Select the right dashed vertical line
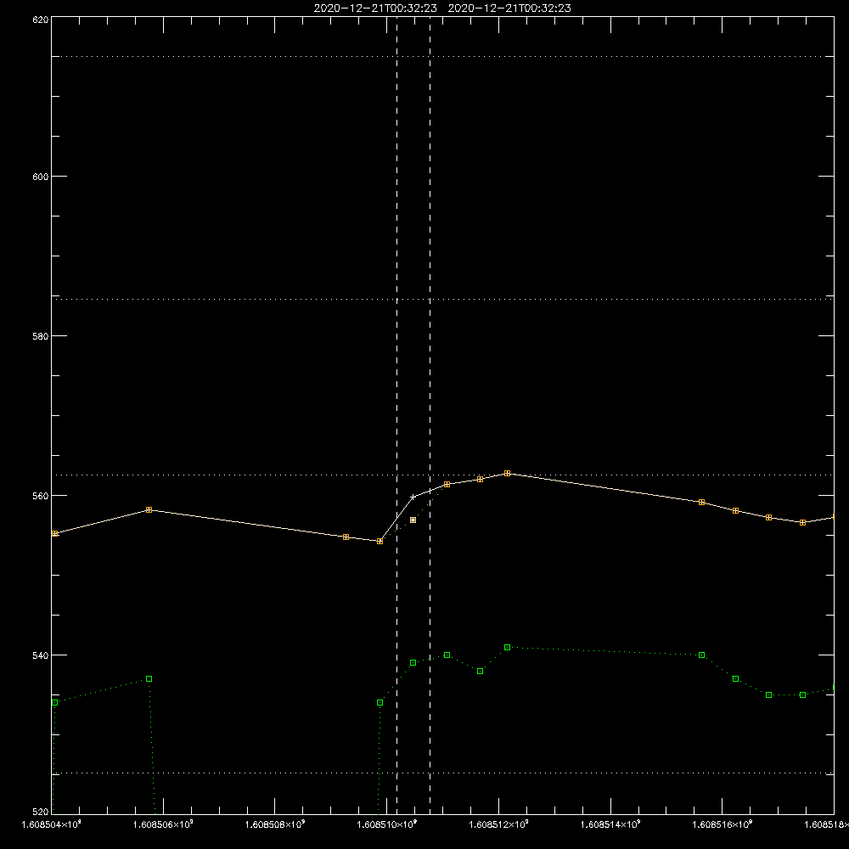849x849 pixels. (x=430, y=415)
